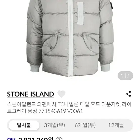This screenshot has width=140, height=140.
Task: Tap the product code 771543619 V0061
Action: click(x=61, y=111)
